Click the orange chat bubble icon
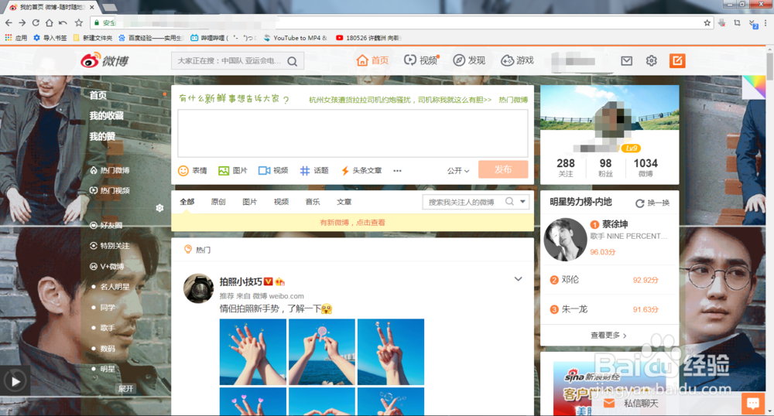Viewport: 774px width, 416px height. coord(753,404)
